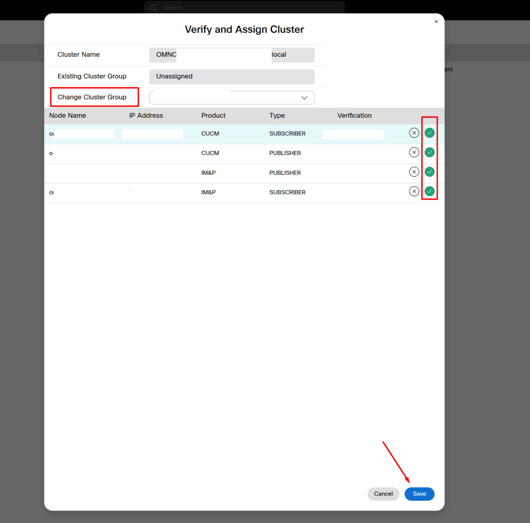Click green verify check for CUCM SUBSCRIBER

(x=429, y=133)
